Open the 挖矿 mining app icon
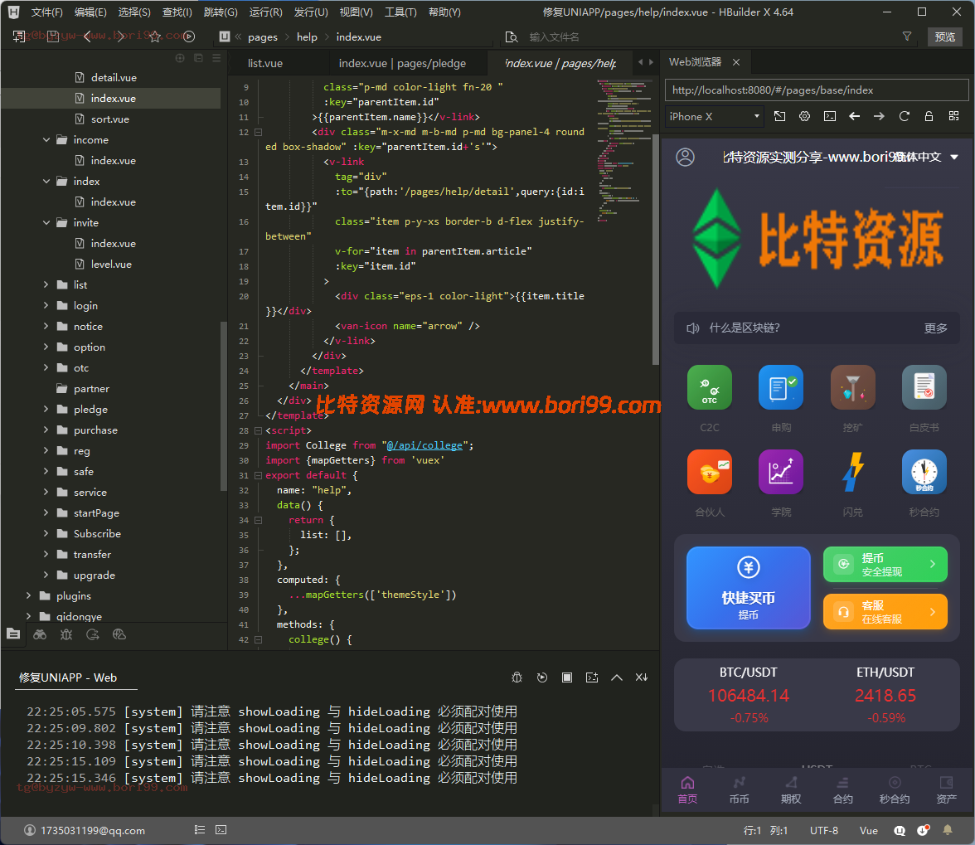 click(852, 387)
